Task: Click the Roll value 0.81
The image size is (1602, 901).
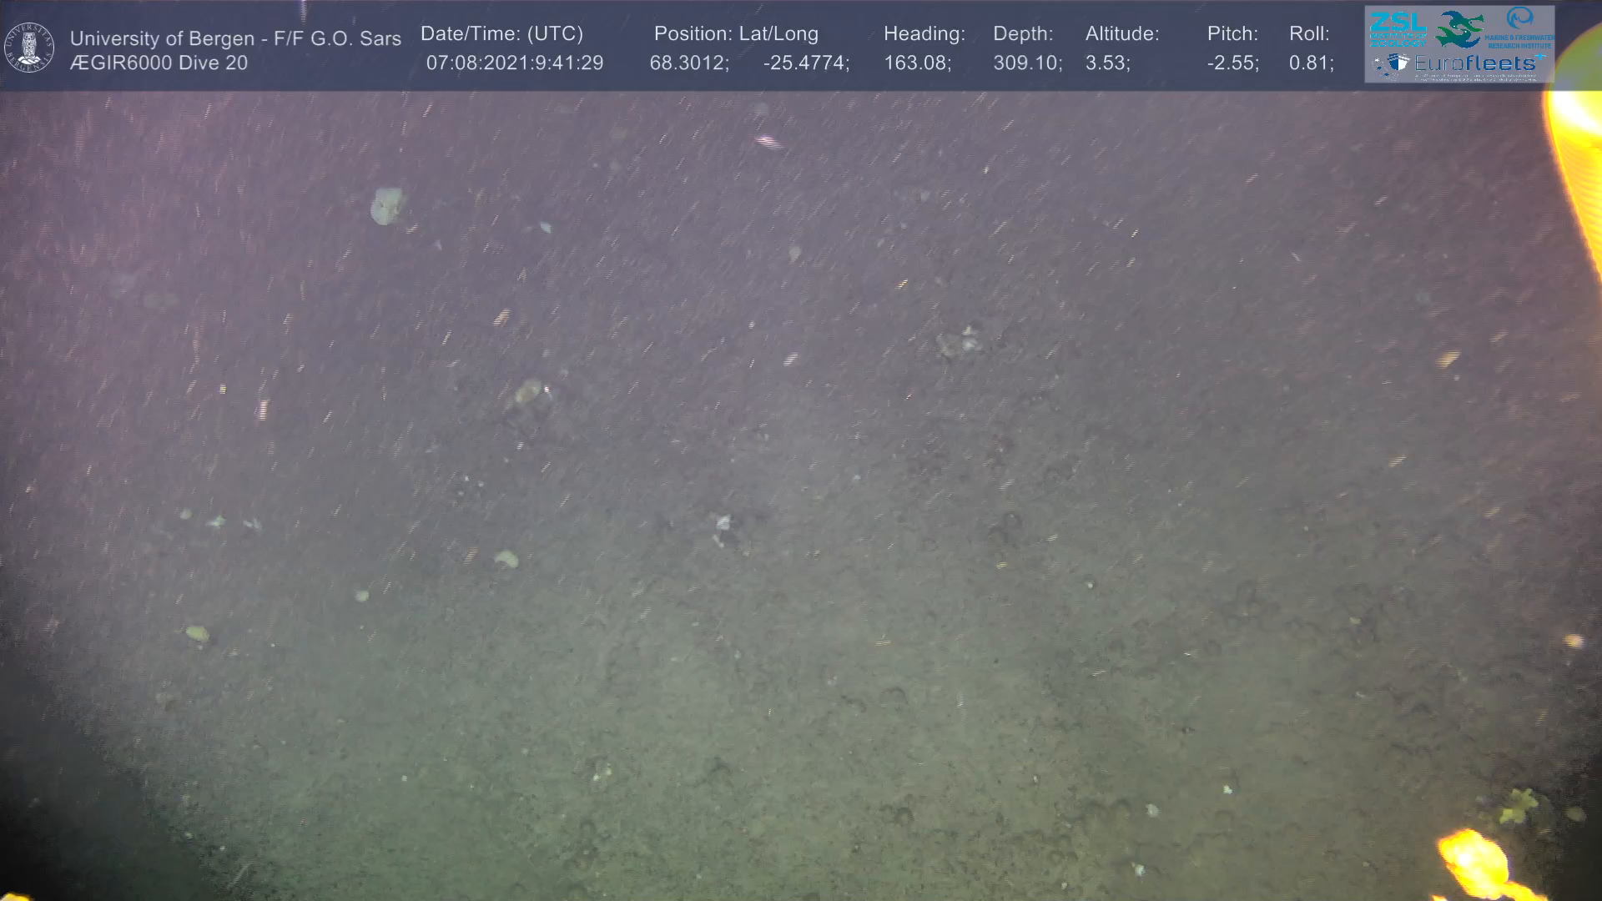Action: [1310, 63]
